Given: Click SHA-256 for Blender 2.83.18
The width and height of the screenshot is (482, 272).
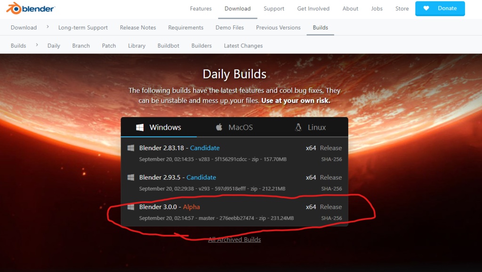Looking at the screenshot, I should coord(331,159).
